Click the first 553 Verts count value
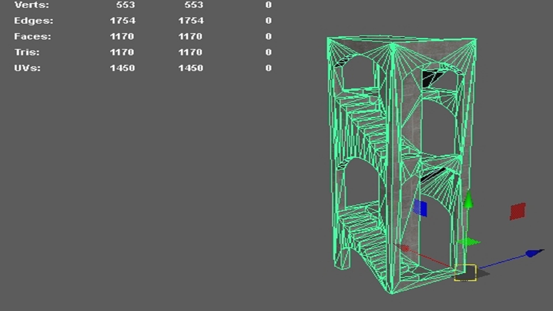Screen dimensions: 553x311 pos(126,5)
